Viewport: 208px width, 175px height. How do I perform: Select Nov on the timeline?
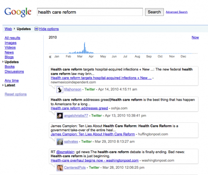pos(172,56)
